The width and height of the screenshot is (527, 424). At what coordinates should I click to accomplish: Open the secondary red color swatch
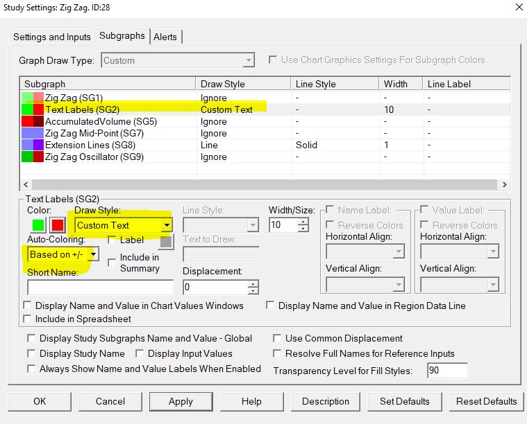tap(58, 225)
